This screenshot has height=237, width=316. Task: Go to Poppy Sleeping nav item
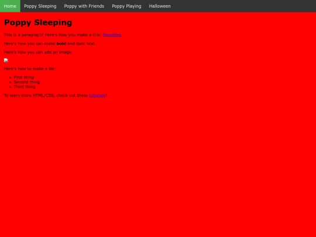[x=40, y=6]
